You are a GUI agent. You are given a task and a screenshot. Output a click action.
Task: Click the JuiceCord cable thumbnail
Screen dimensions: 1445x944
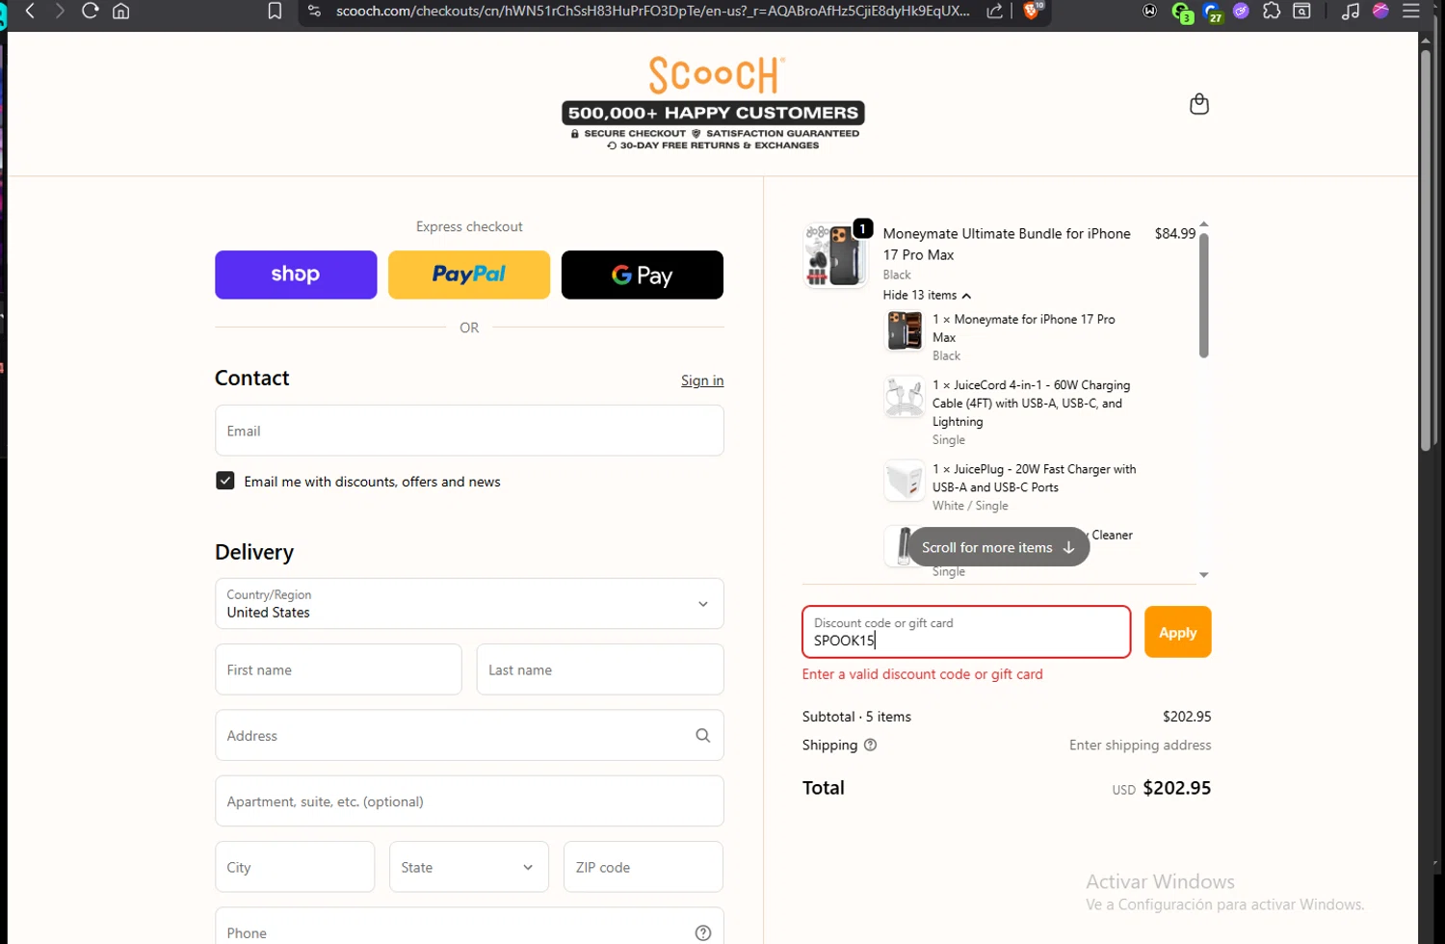coord(905,396)
